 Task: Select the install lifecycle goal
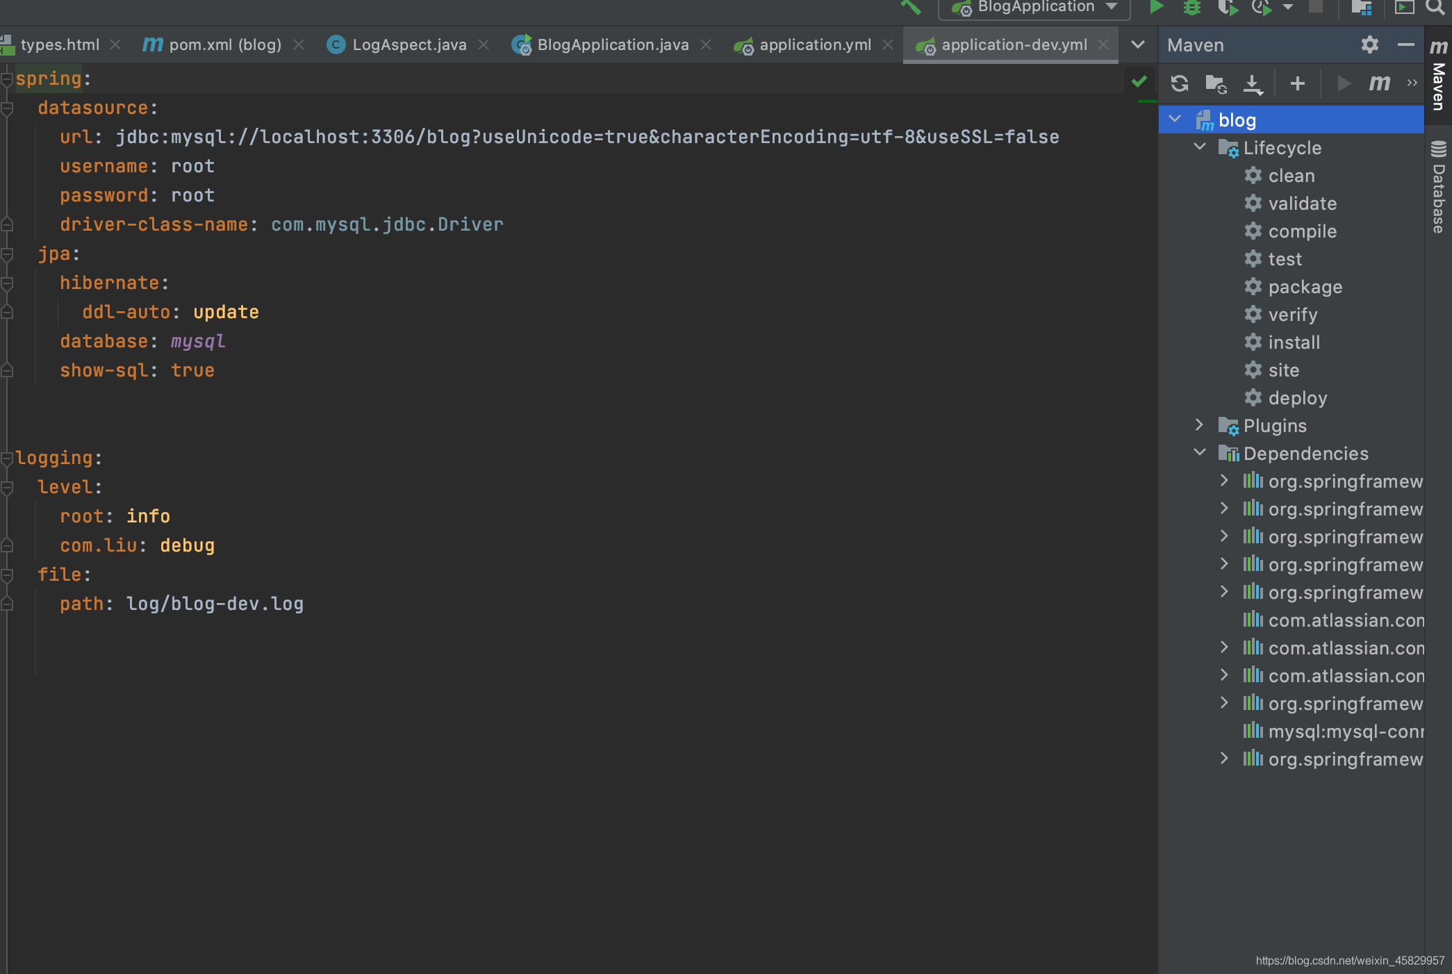click(x=1294, y=342)
